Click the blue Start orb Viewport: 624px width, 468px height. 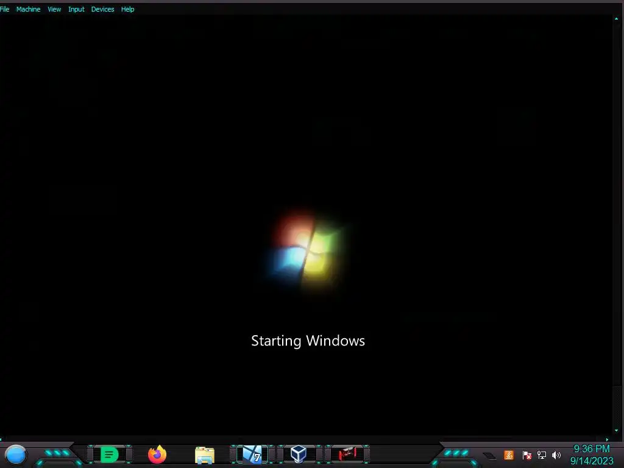[16, 455]
